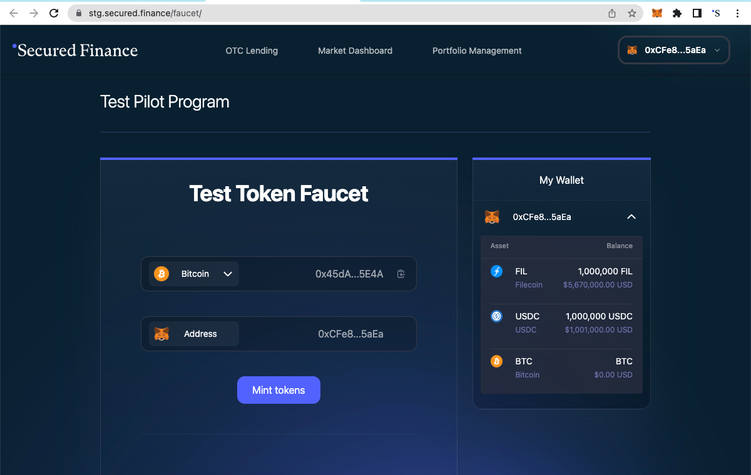The width and height of the screenshot is (751, 475).
Task: Click the $0.00 USD BTC value
Action: click(x=613, y=375)
